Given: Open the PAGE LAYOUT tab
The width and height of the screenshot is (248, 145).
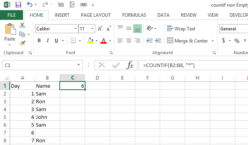Looking at the screenshot, I should point(96,15).
